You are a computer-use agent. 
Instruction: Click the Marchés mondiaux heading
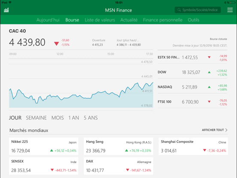(x=29, y=130)
